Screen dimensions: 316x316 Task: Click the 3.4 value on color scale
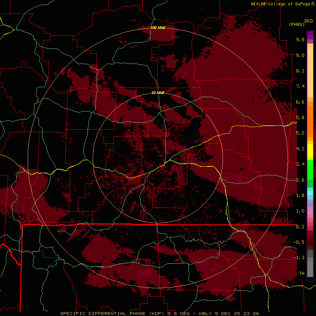coord(300,164)
